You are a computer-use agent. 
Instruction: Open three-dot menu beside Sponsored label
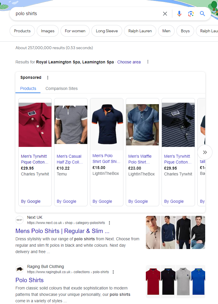pyautogui.click(x=48, y=78)
